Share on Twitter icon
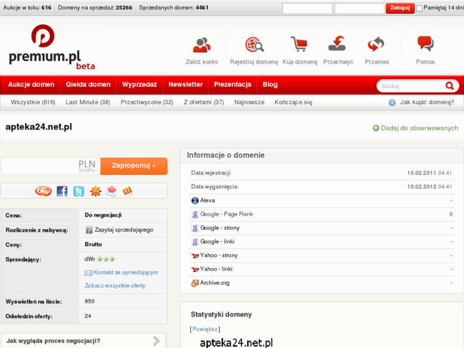 [x=79, y=192]
